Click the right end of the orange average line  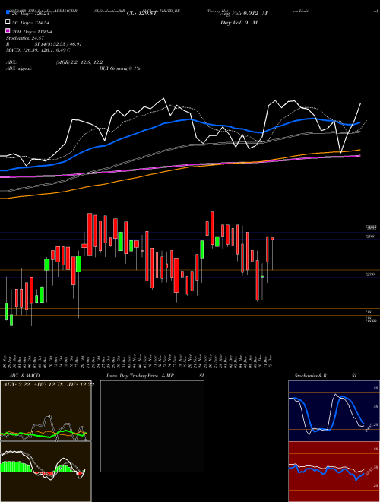(x=360, y=150)
